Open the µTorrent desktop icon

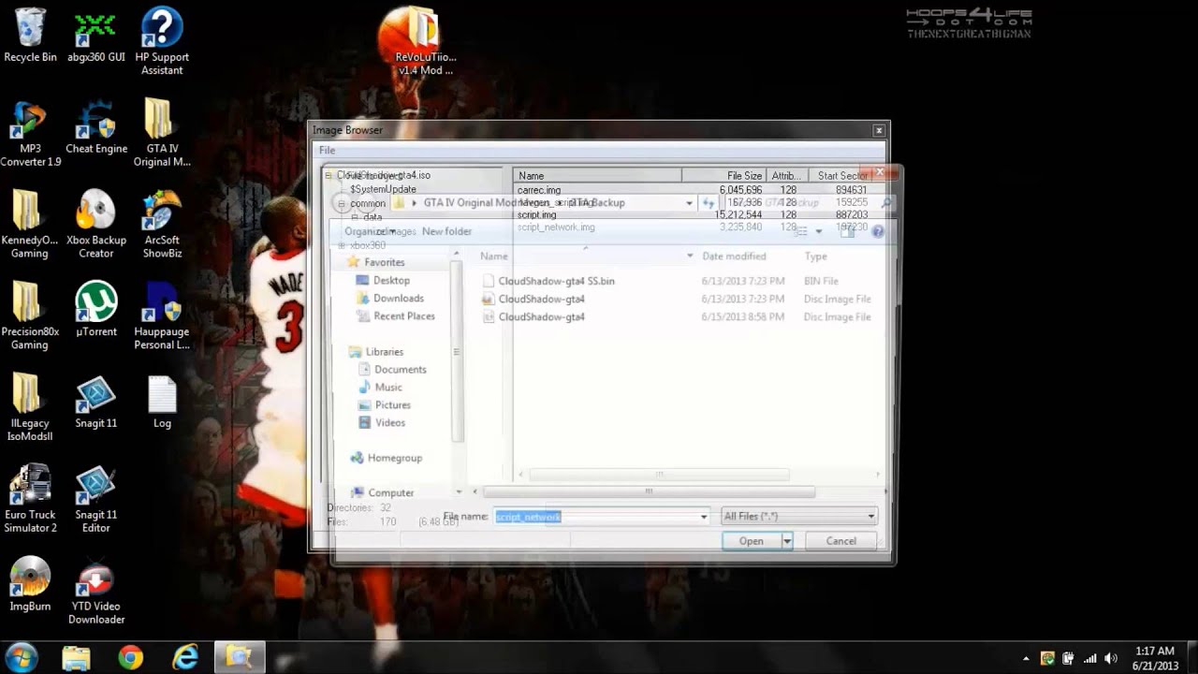95,311
